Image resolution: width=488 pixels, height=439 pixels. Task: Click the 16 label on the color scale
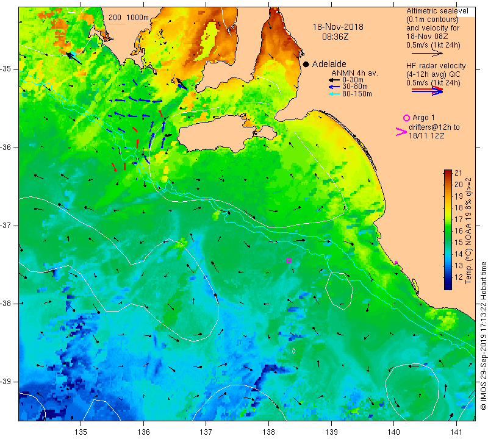point(459,231)
